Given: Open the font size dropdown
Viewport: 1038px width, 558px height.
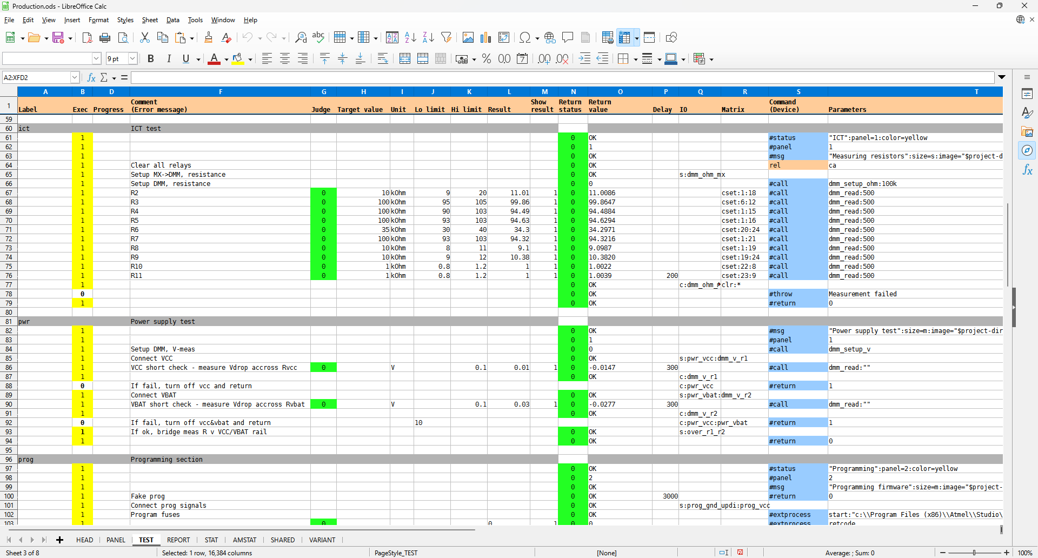Looking at the screenshot, I should click(x=132, y=58).
